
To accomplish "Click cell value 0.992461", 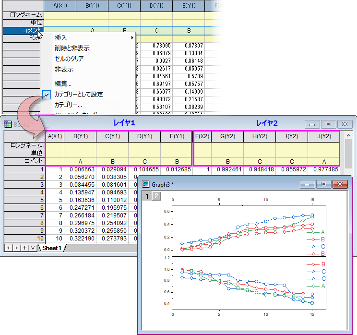I will (227, 169).
